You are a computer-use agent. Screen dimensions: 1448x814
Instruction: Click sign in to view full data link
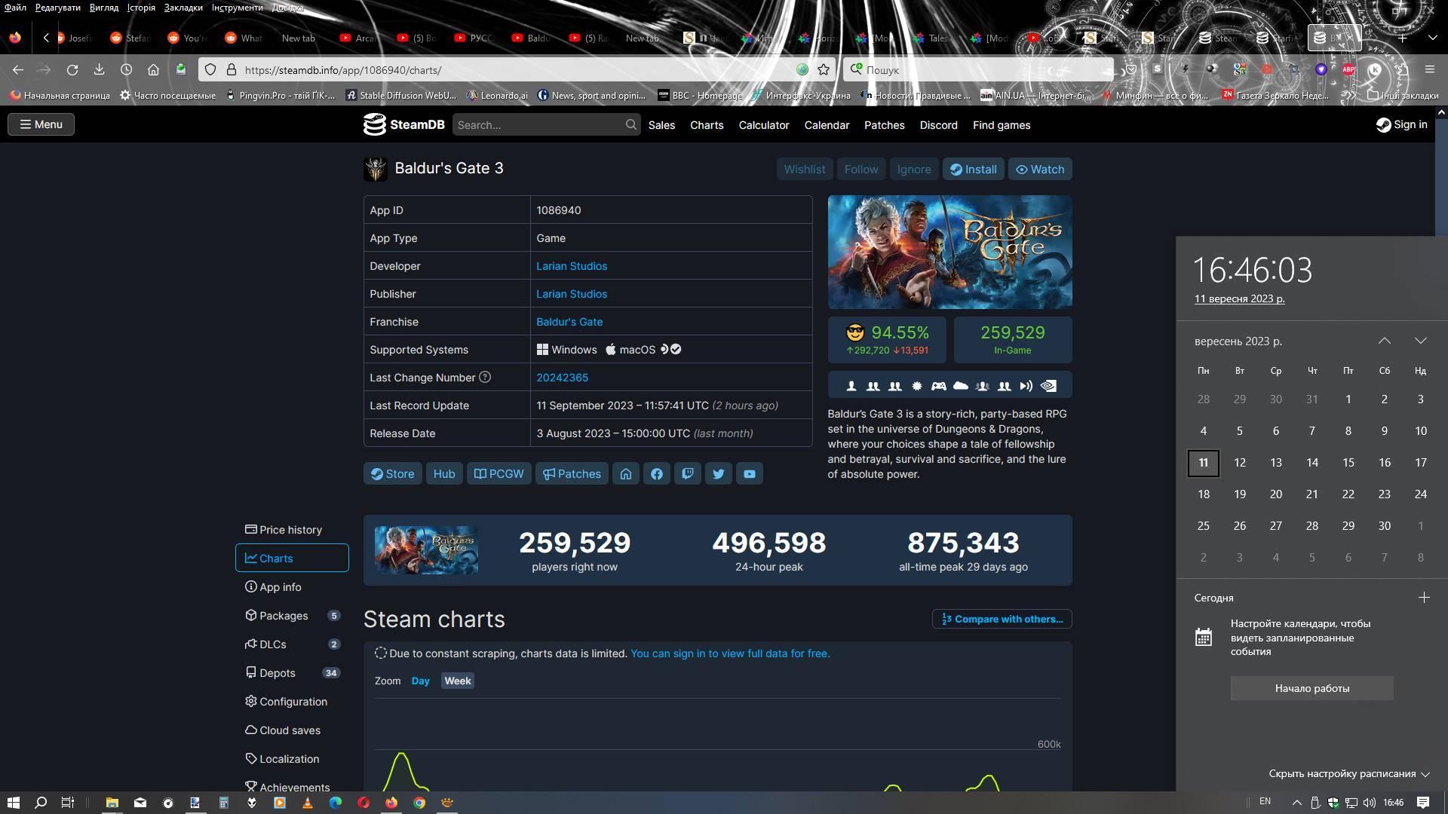point(730,653)
